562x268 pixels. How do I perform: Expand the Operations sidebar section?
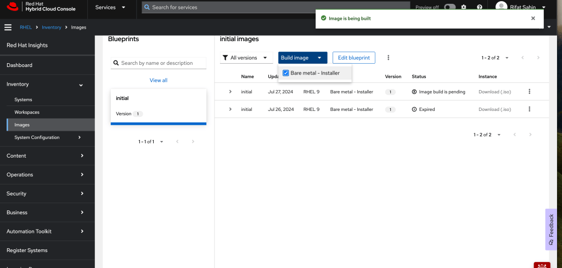point(47,175)
